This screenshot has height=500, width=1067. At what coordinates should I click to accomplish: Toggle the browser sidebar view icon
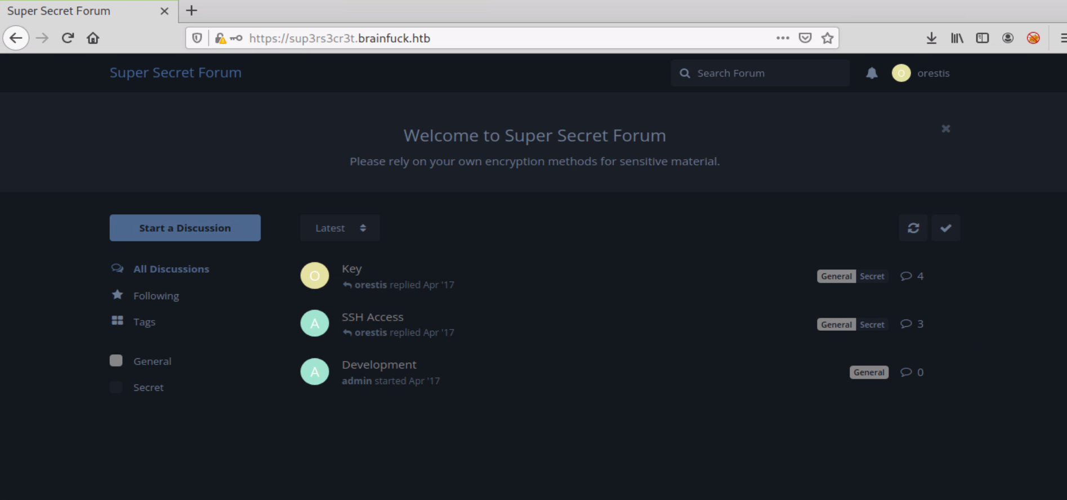pos(982,38)
